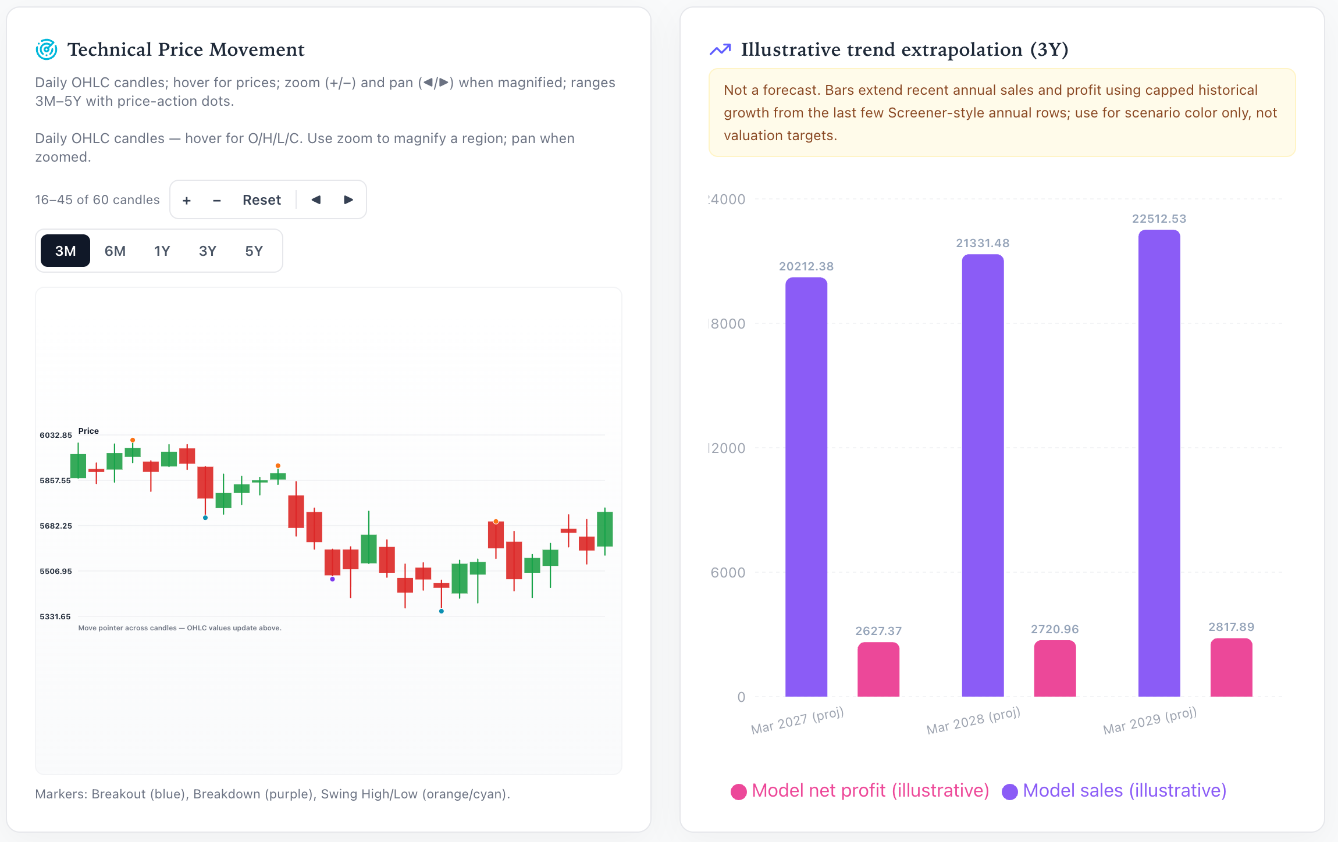Image resolution: width=1338 pixels, height=842 pixels.
Task: Reset the candle chart zoom
Action: (x=262, y=200)
